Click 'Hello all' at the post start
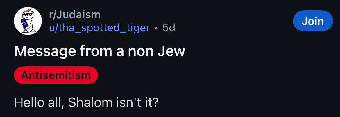 point(37,102)
